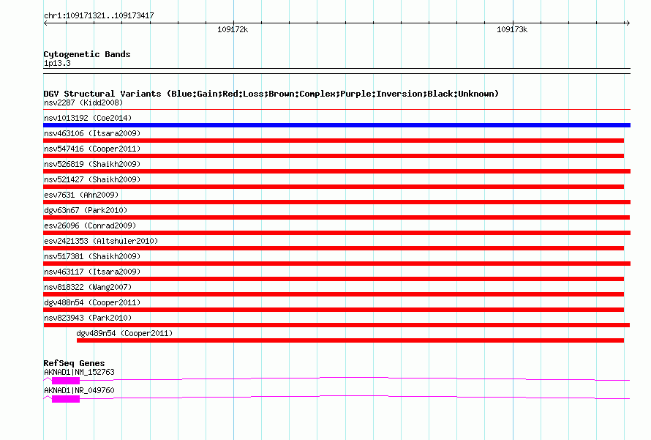Screen dimensions: 651x440
Task: Select the nsv521427 (Shaikh2009) label
Action: tap(92, 179)
